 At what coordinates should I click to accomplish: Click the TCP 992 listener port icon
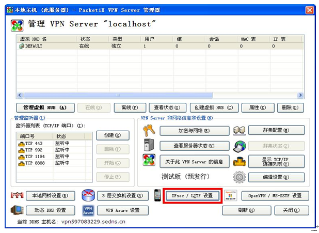coord(21,150)
